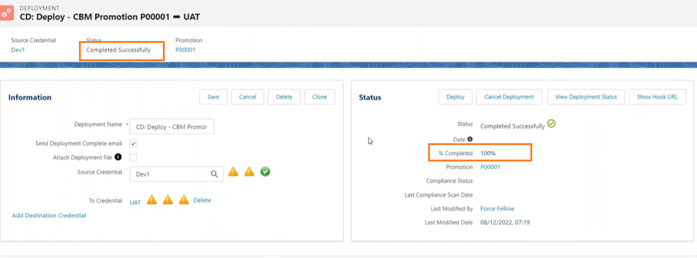Enable the Attach Deployment File checkbox
The width and height of the screenshot is (697, 258).
point(133,158)
